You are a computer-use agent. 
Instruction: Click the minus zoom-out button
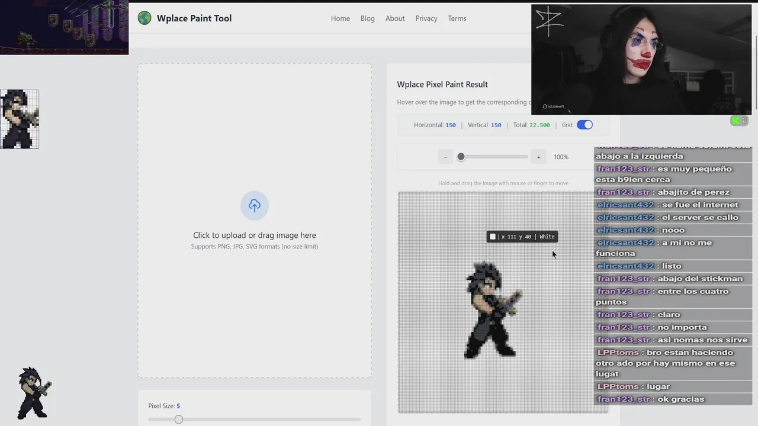click(x=445, y=157)
